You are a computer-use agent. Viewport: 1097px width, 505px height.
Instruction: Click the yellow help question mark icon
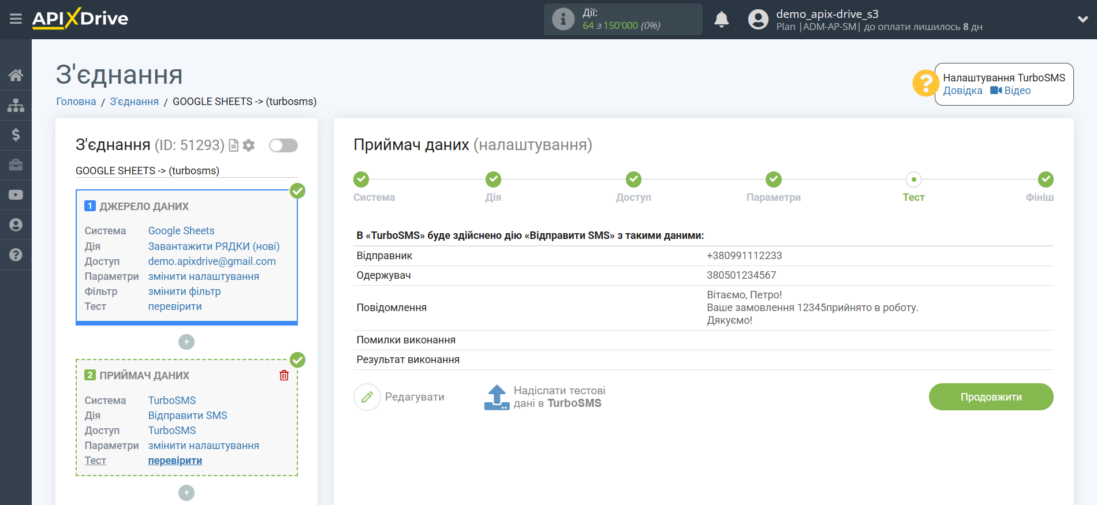tap(926, 83)
